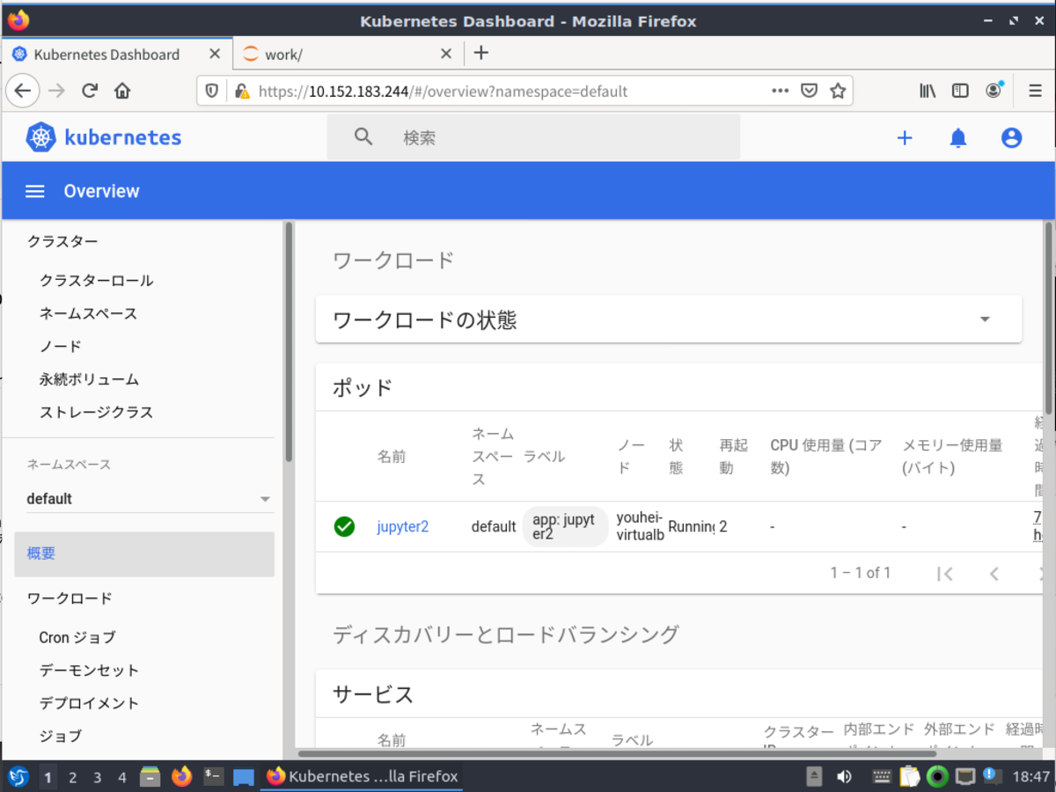Open the Firefox account toolbar icon
This screenshot has width=1056, height=792.
click(x=994, y=90)
